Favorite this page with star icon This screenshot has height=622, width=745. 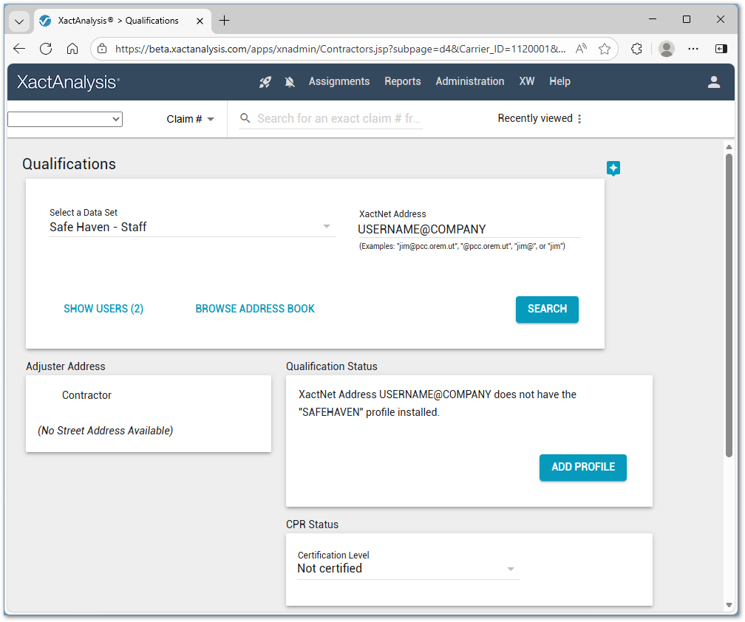[x=605, y=49]
